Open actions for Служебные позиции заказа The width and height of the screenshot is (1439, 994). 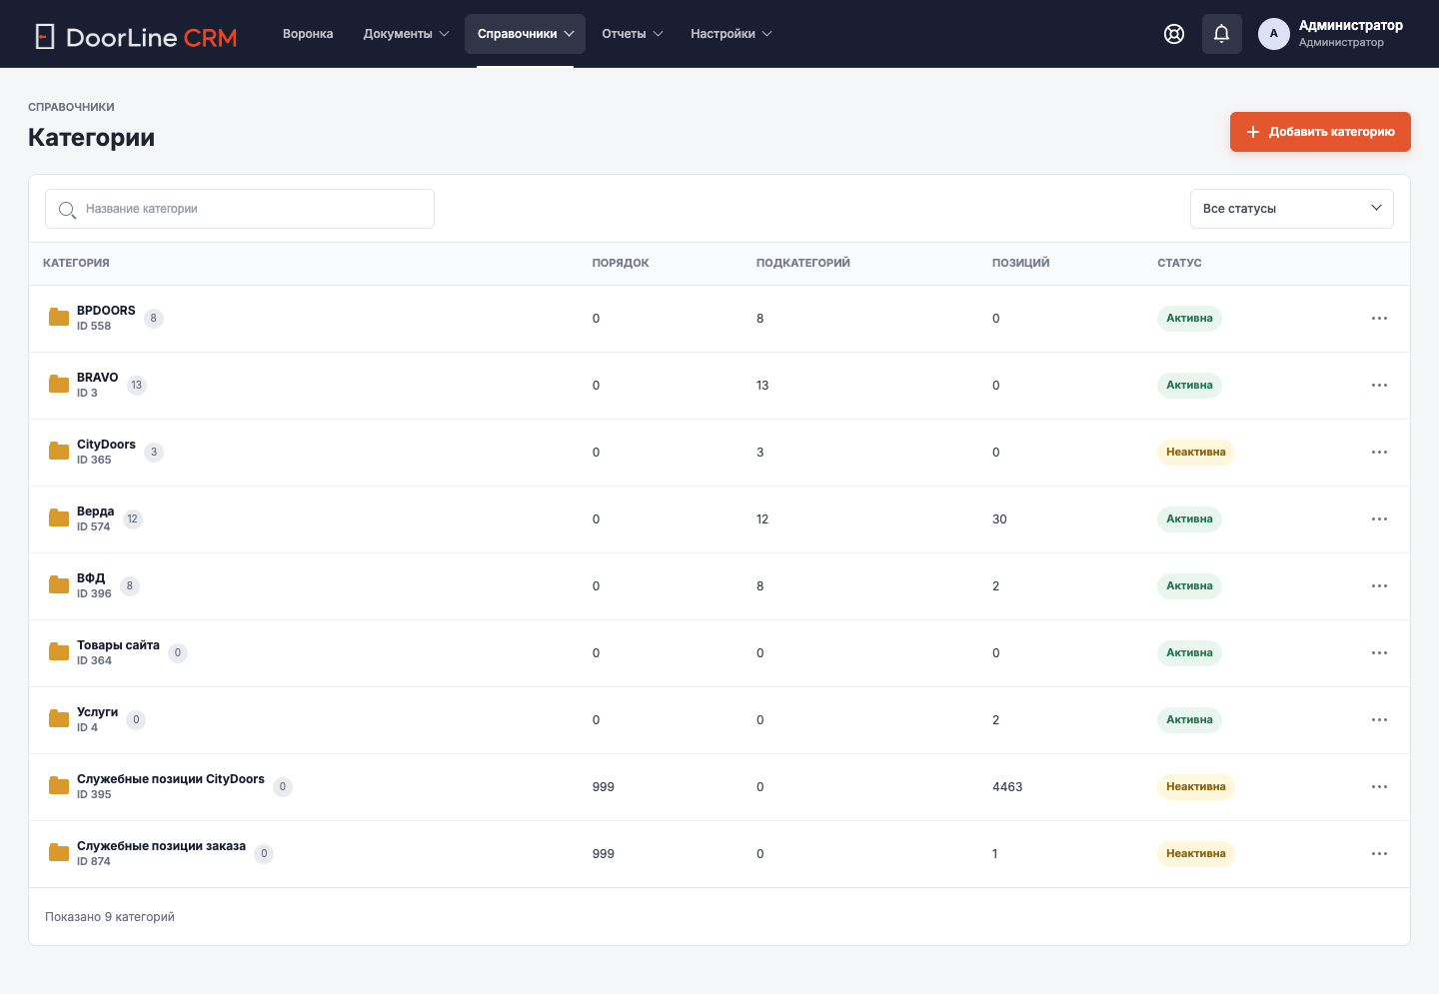[1379, 854]
